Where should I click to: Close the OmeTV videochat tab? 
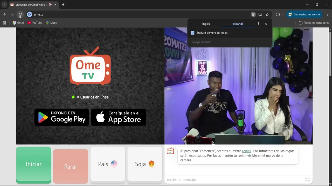tap(55, 5)
